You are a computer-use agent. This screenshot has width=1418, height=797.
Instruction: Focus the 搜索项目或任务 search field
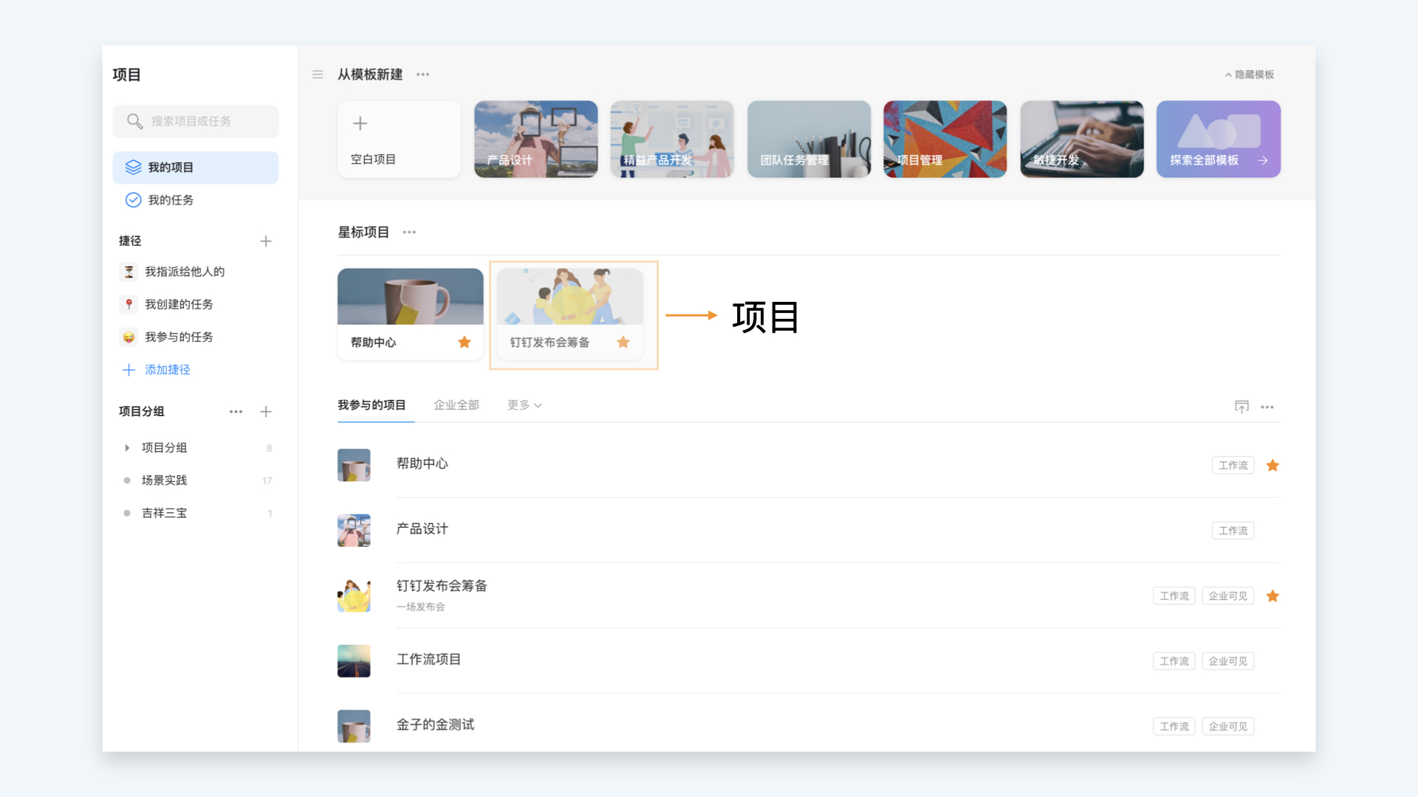(x=195, y=121)
